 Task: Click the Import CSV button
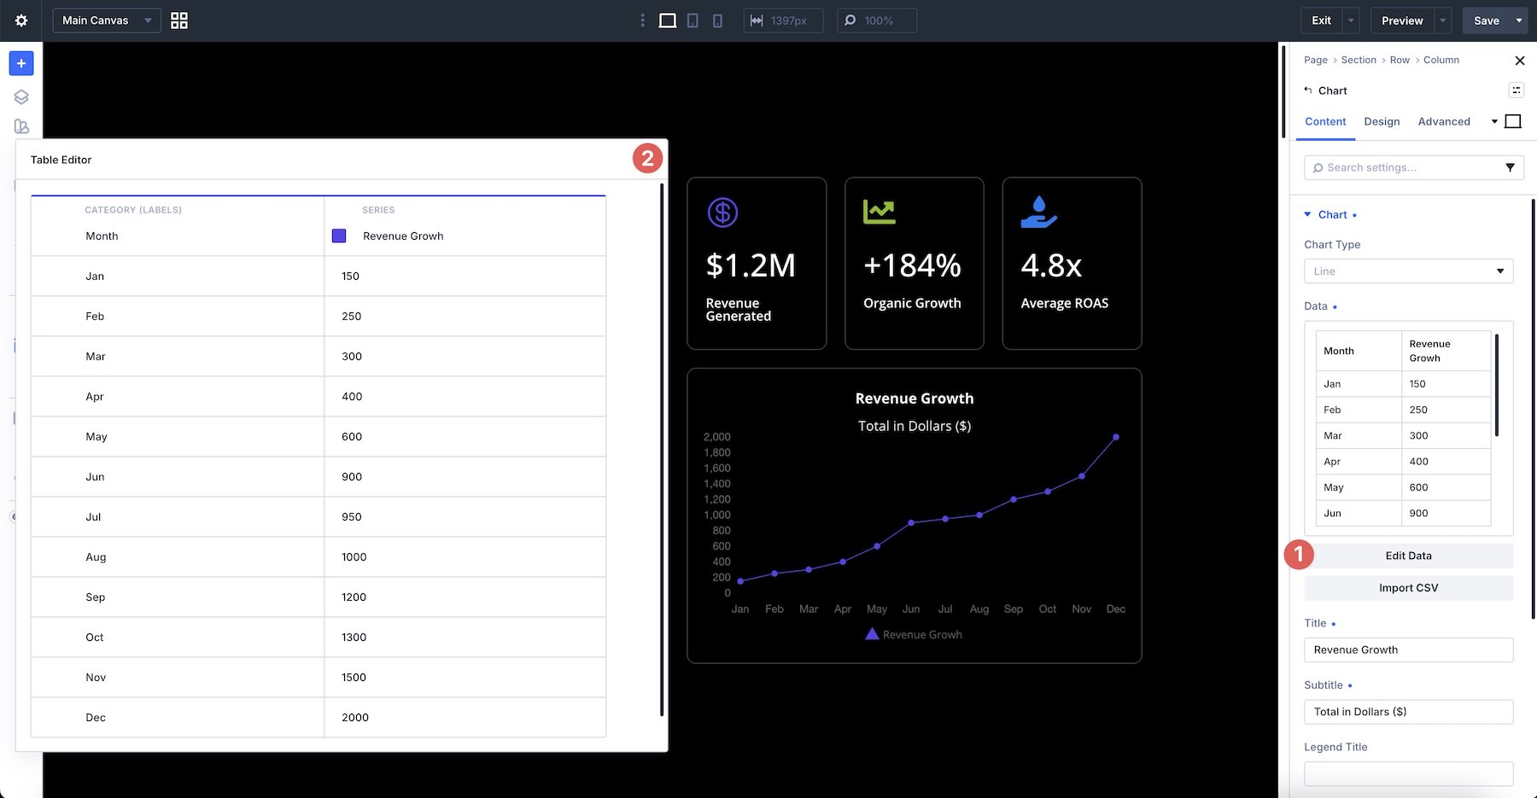tap(1408, 588)
